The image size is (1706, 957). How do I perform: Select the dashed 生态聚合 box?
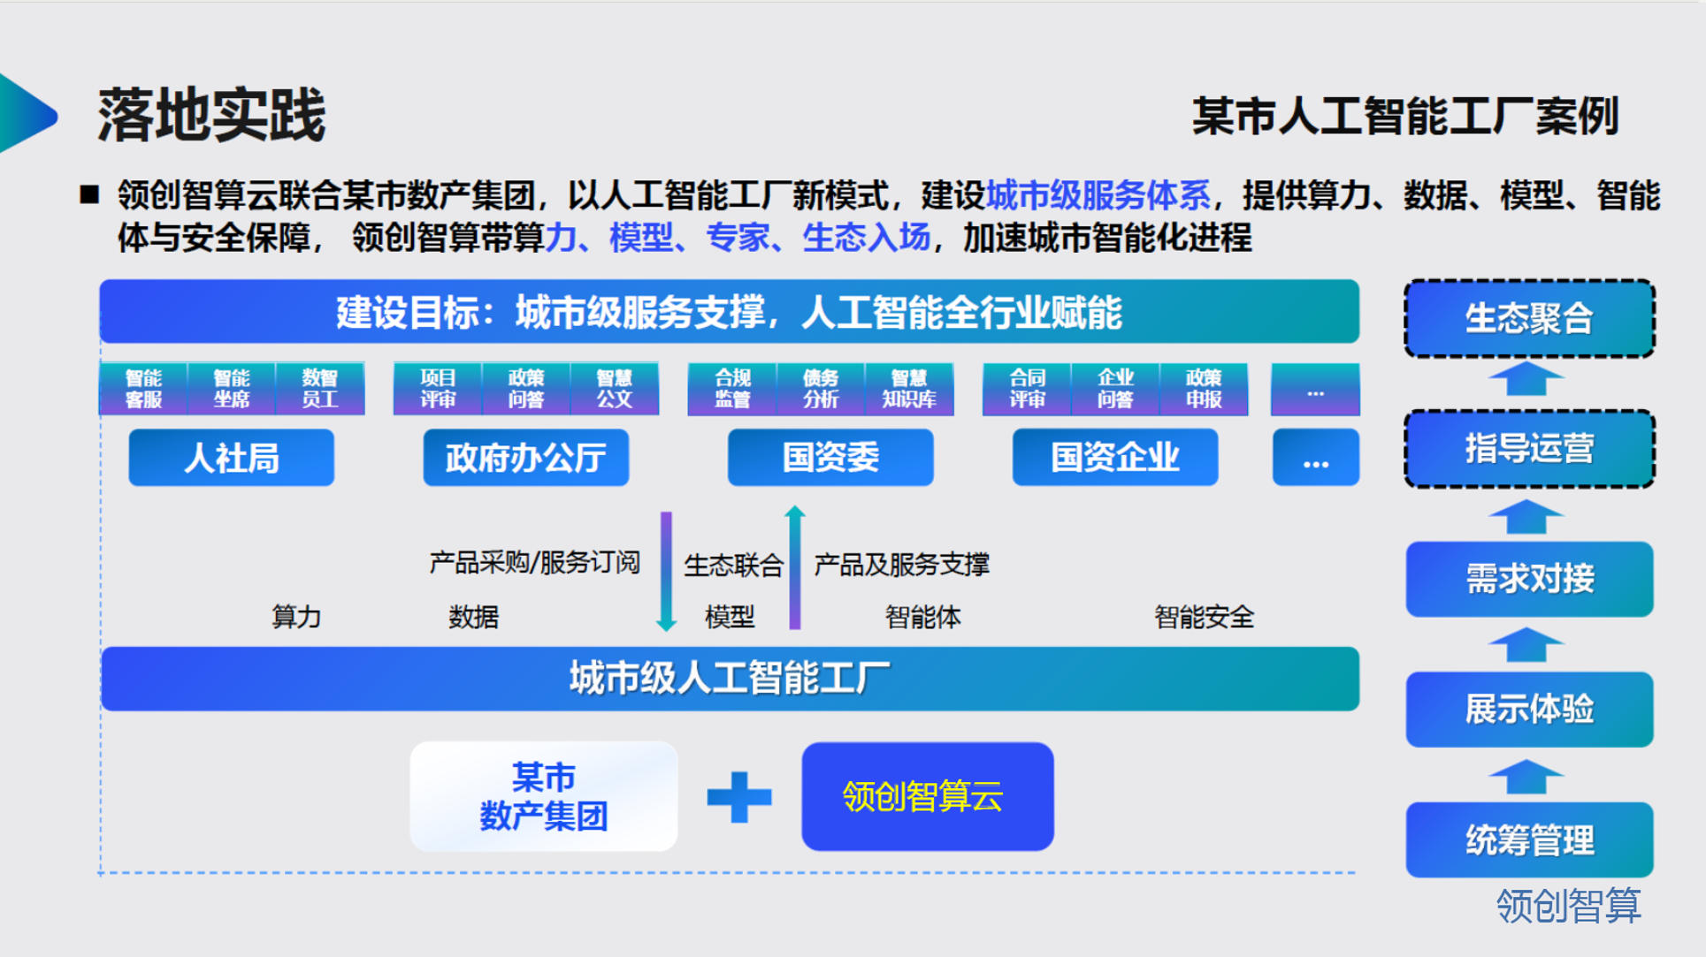pos(1529,318)
